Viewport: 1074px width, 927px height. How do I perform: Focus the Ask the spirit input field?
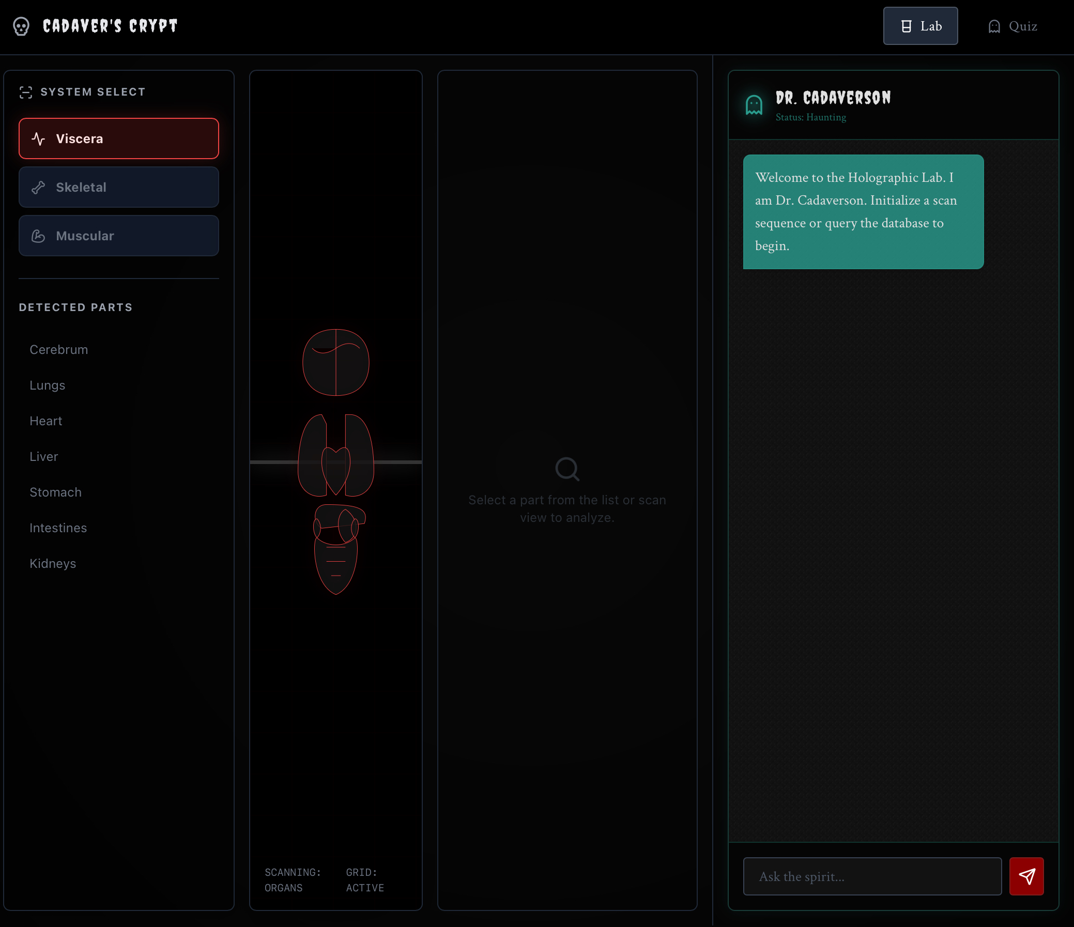[872, 876]
